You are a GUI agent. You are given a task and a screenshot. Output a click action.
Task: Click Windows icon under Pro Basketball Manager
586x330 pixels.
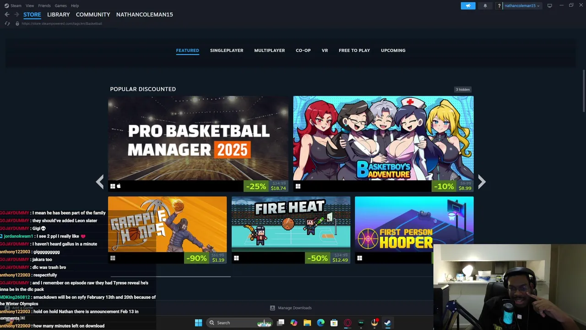[113, 186]
